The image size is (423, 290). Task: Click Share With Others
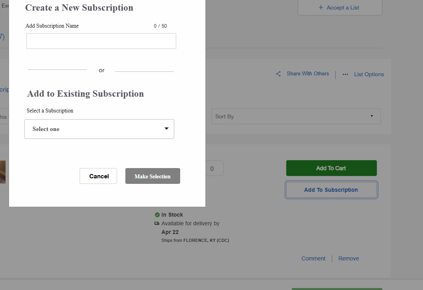(x=307, y=73)
